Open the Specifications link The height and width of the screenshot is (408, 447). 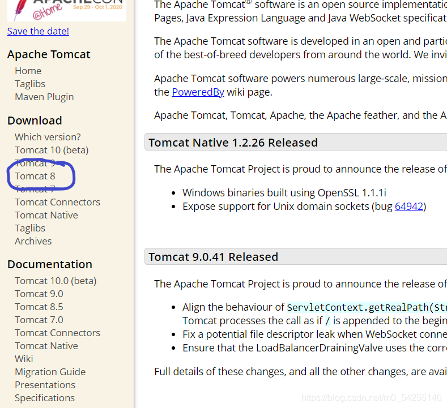point(45,398)
